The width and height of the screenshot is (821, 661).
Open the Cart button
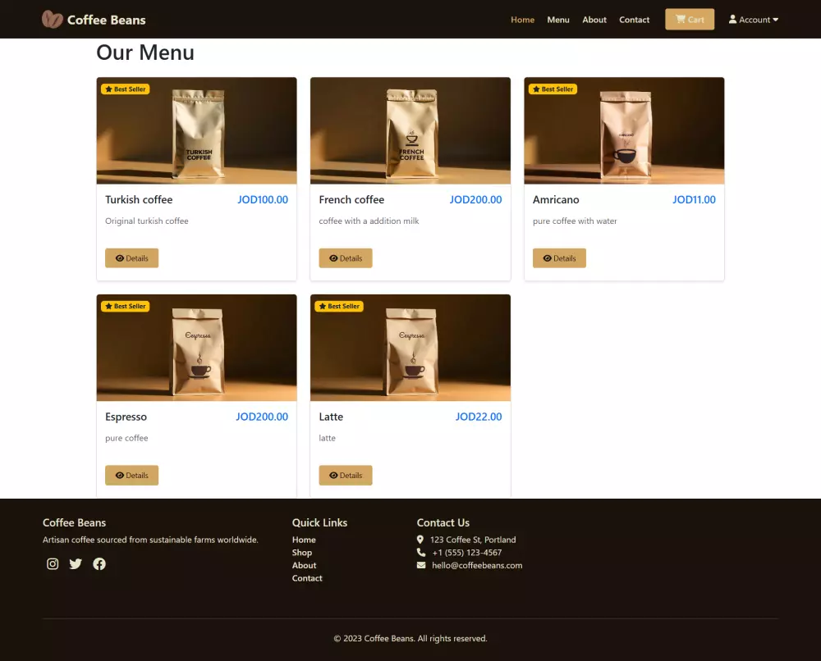tap(690, 20)
